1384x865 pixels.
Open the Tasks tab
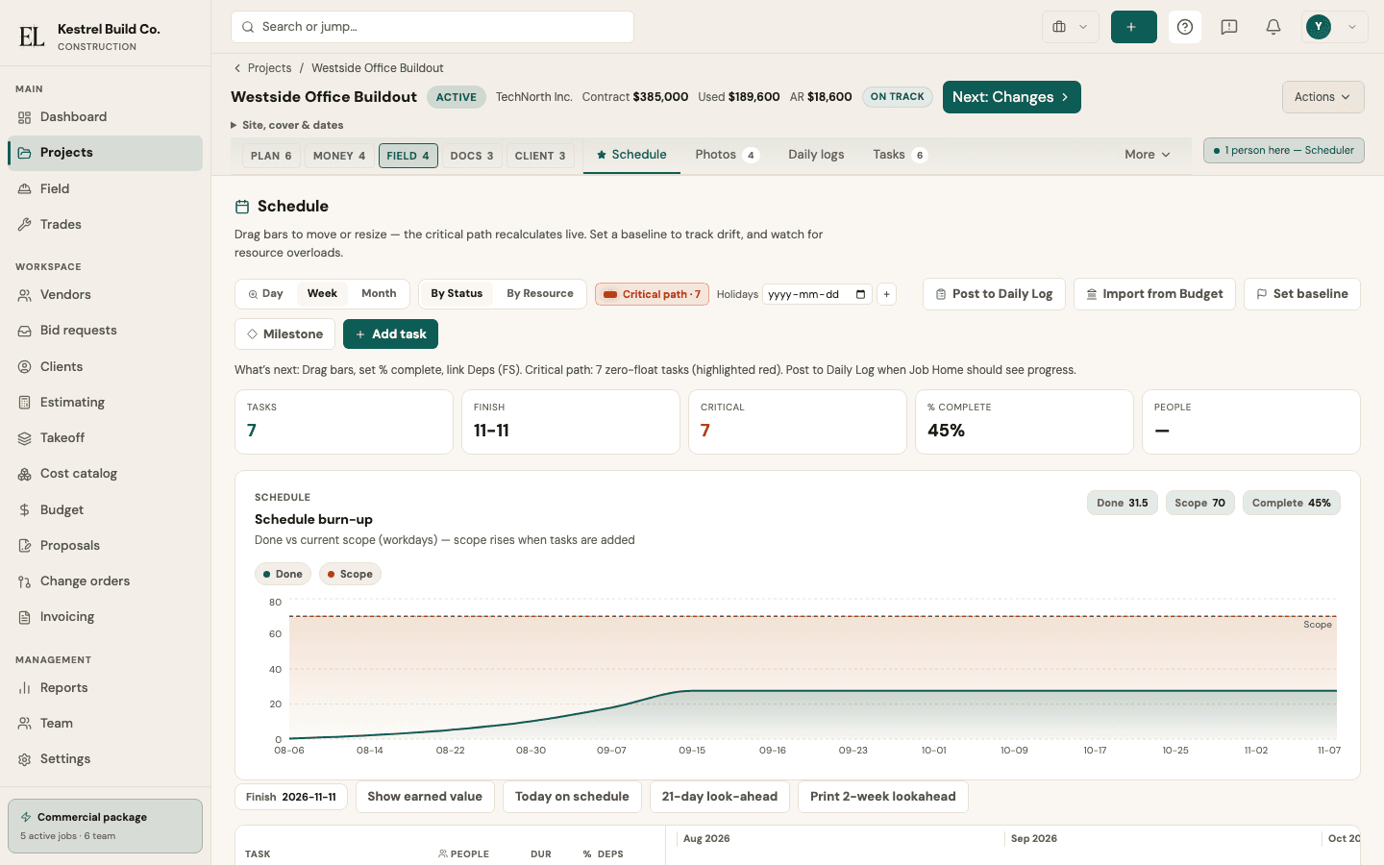coord(900,155)
